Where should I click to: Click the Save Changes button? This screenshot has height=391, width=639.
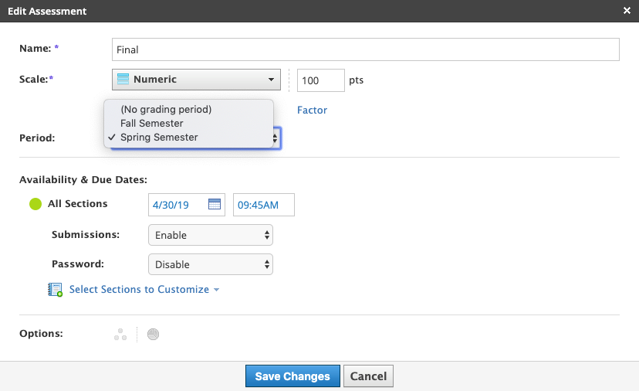pyautogui.click(x=292, y=376)
